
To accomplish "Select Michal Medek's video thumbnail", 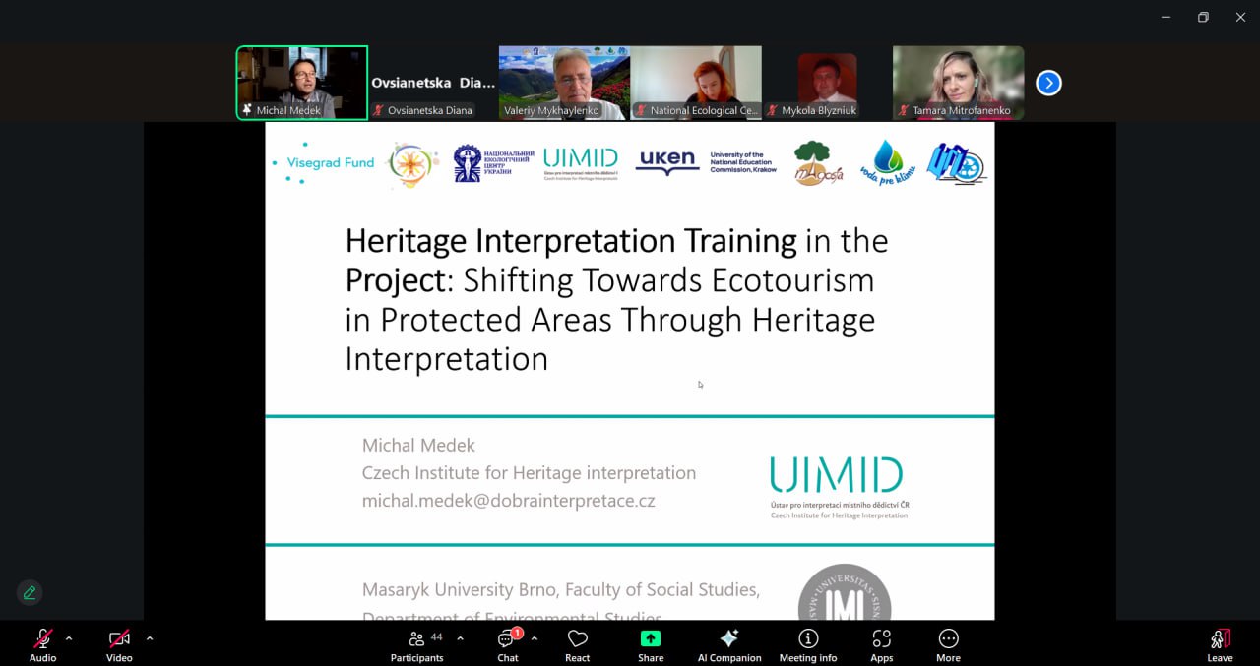I will [301, 83].
